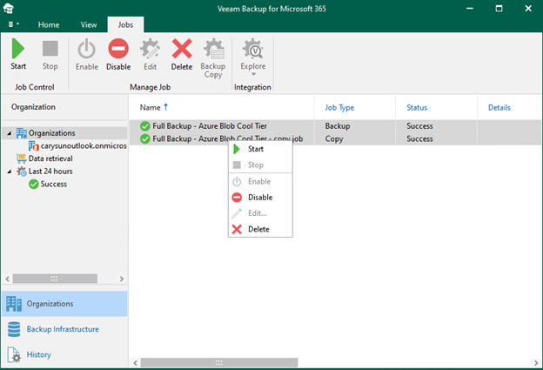This screenshot has width=543, height=370.
Task: Sort jobs by the Job Type column
Action: [355, 107]
